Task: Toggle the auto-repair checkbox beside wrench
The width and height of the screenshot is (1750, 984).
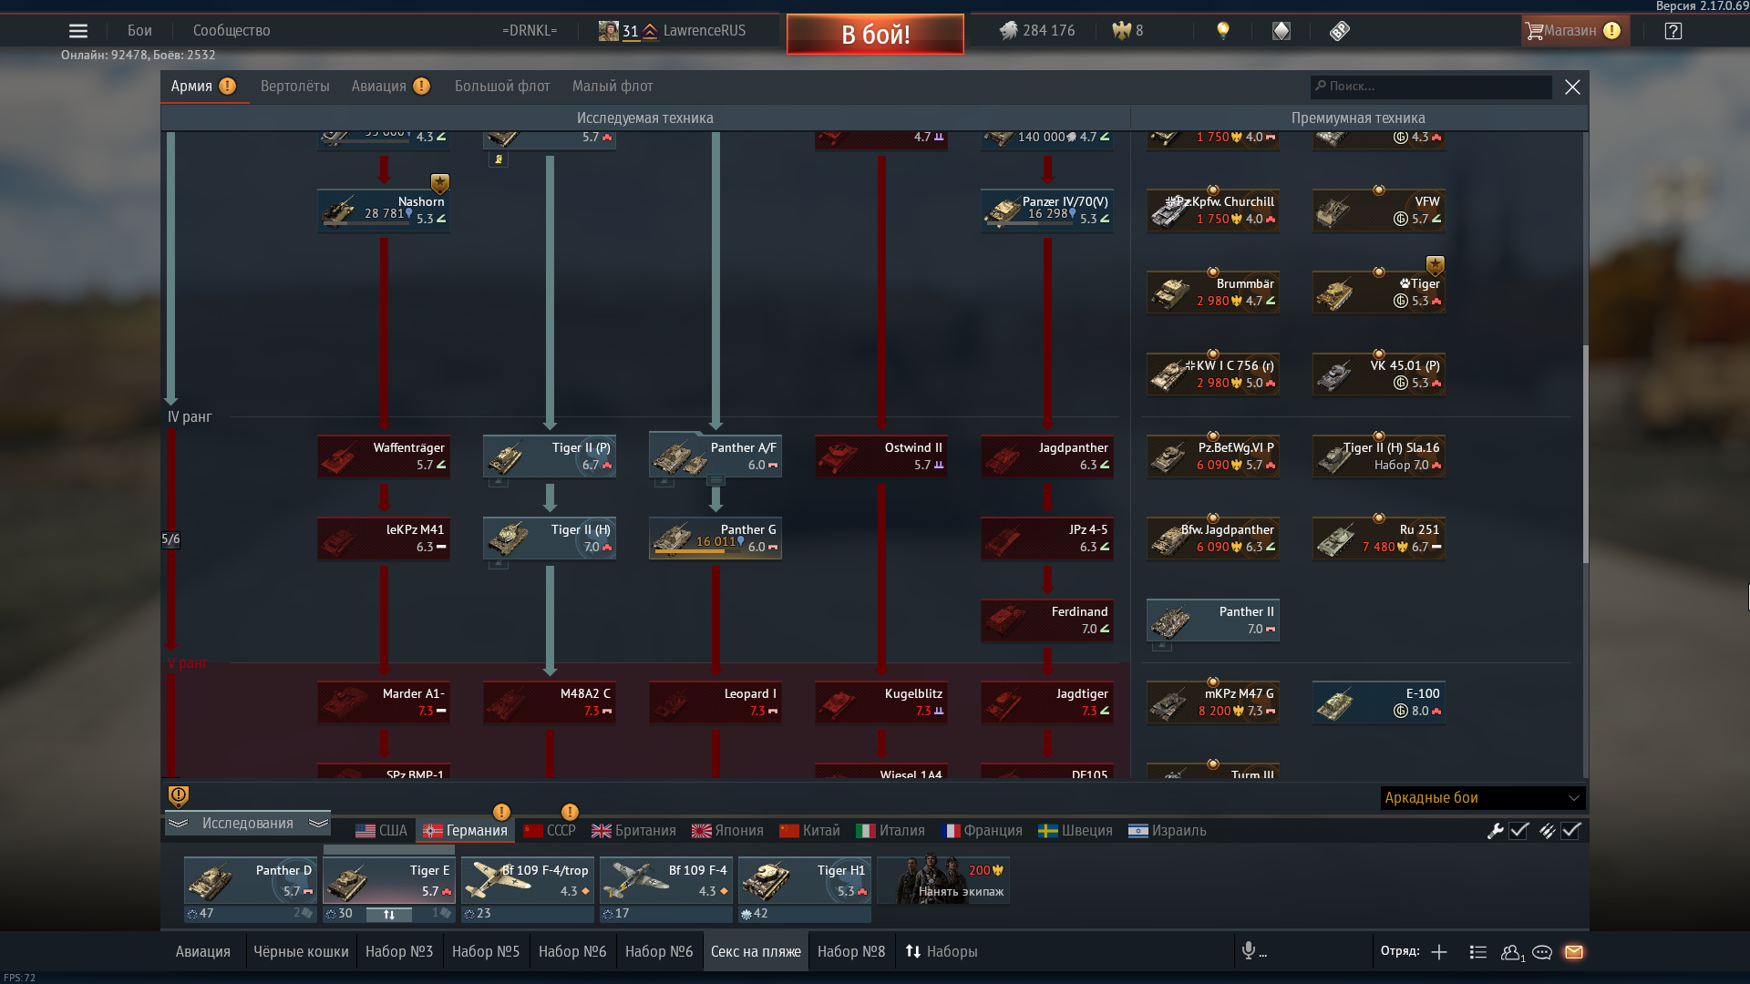Action: (x=1519, y=830)
